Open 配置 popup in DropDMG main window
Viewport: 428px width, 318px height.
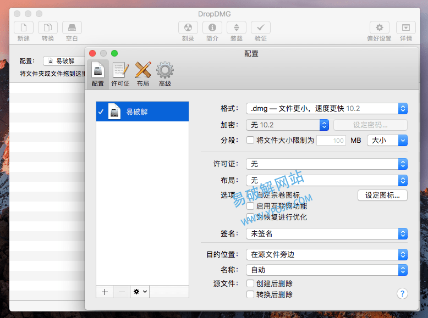tap(64, 61)
